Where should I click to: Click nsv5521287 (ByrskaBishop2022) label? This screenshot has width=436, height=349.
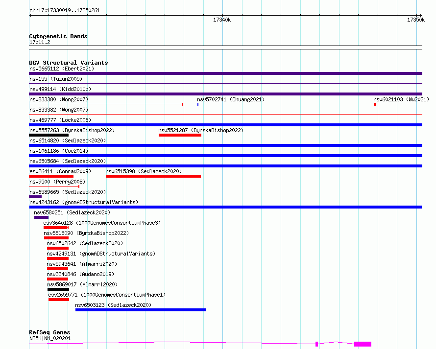(x=201, y=130)
